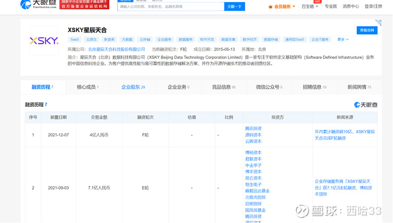Open 北京星辰天合科技股份有限公司 company link
Screen dimensions: 393x223
tap(116, 49)
